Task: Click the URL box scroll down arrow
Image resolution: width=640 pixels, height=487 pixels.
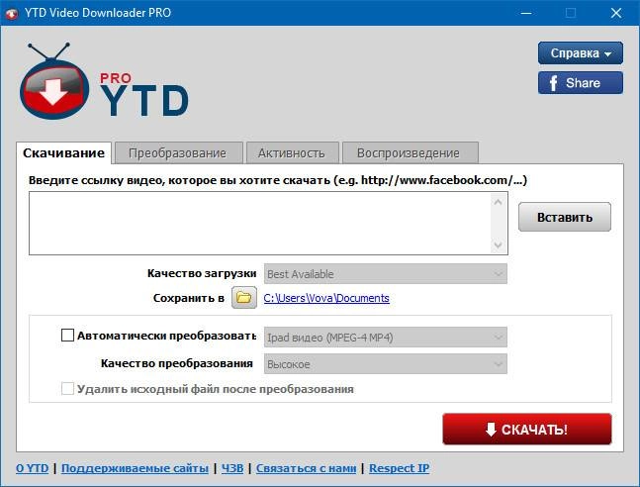Action: pyautogui.click(x=498, y=245)
